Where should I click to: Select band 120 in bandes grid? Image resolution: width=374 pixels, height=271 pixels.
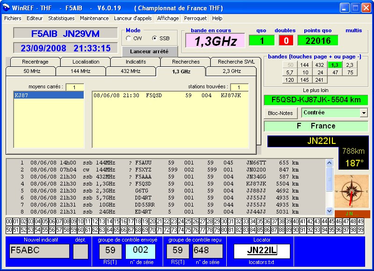(289, 80)
